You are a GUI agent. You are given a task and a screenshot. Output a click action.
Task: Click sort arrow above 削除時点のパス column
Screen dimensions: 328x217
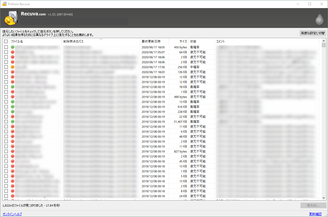(x=101, y=39)
